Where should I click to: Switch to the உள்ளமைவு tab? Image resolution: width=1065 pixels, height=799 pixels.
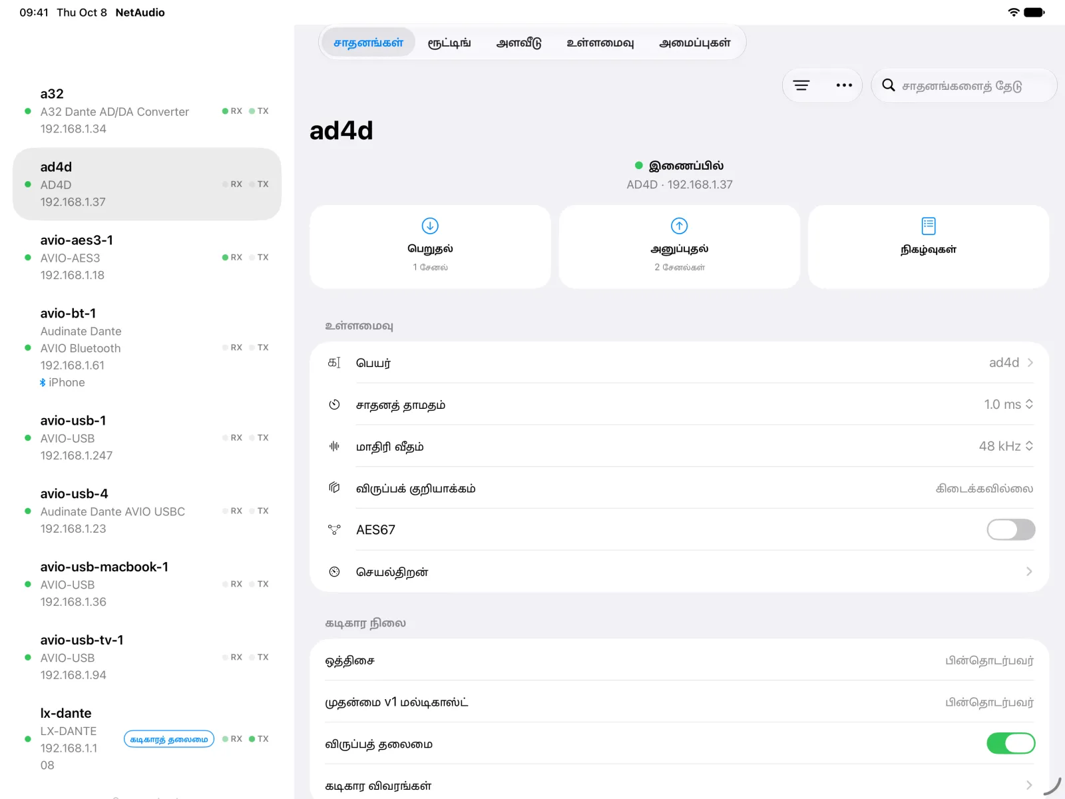(600, 43)
